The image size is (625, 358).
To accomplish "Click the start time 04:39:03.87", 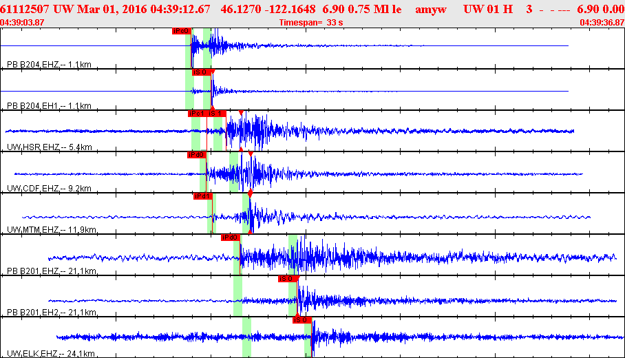I will point(22,23).
